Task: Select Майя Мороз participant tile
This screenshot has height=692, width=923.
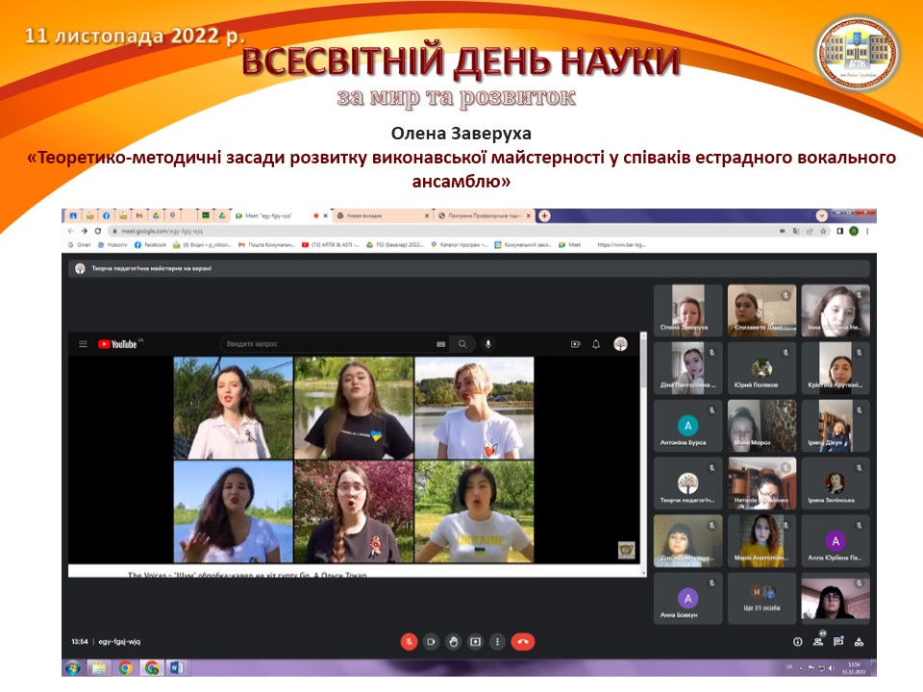Action: tap(761, 426)
